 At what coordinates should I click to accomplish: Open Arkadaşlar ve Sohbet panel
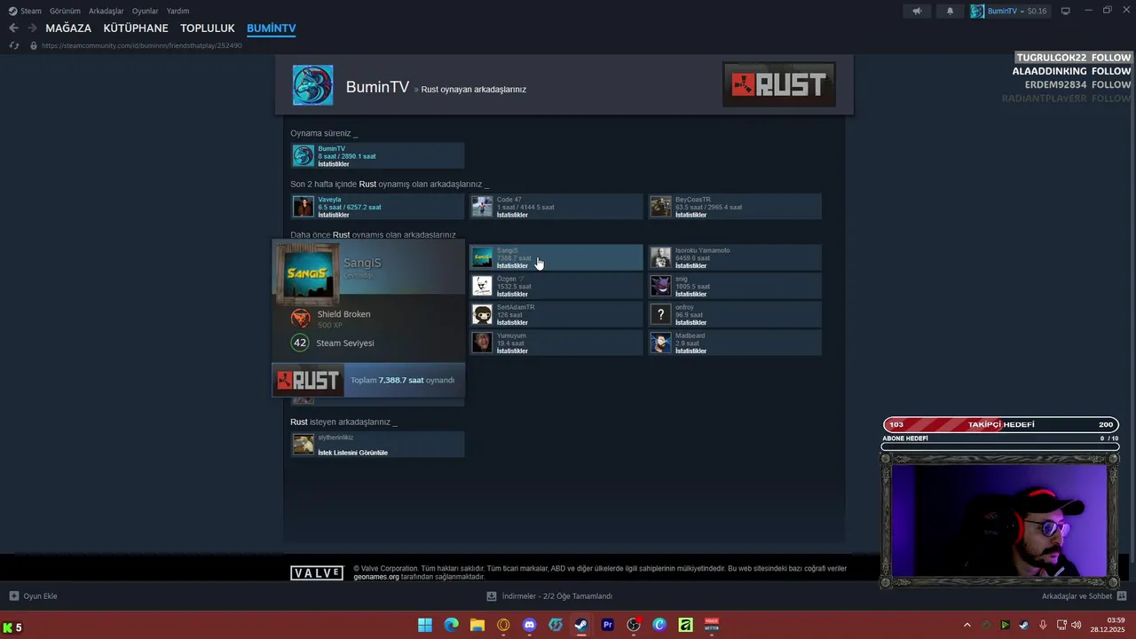[x=1084, y=596]
